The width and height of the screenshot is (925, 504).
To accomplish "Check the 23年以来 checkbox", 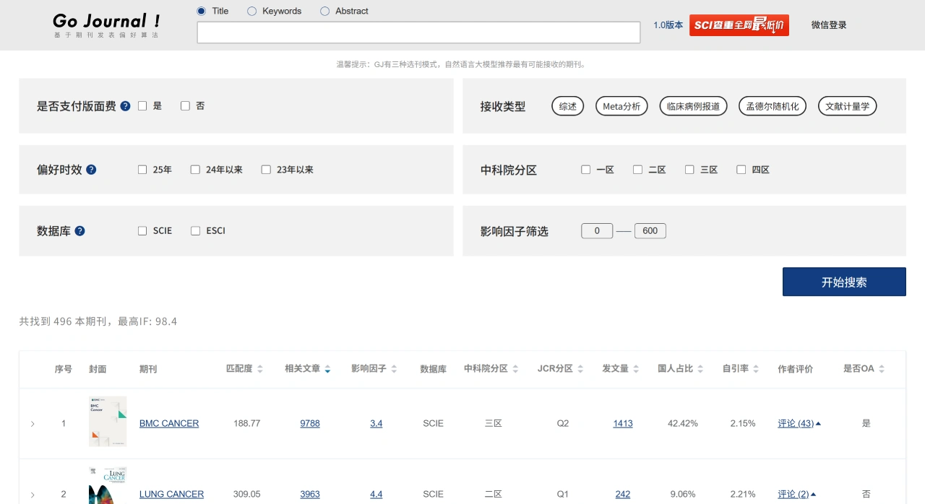I will [266, 170].
